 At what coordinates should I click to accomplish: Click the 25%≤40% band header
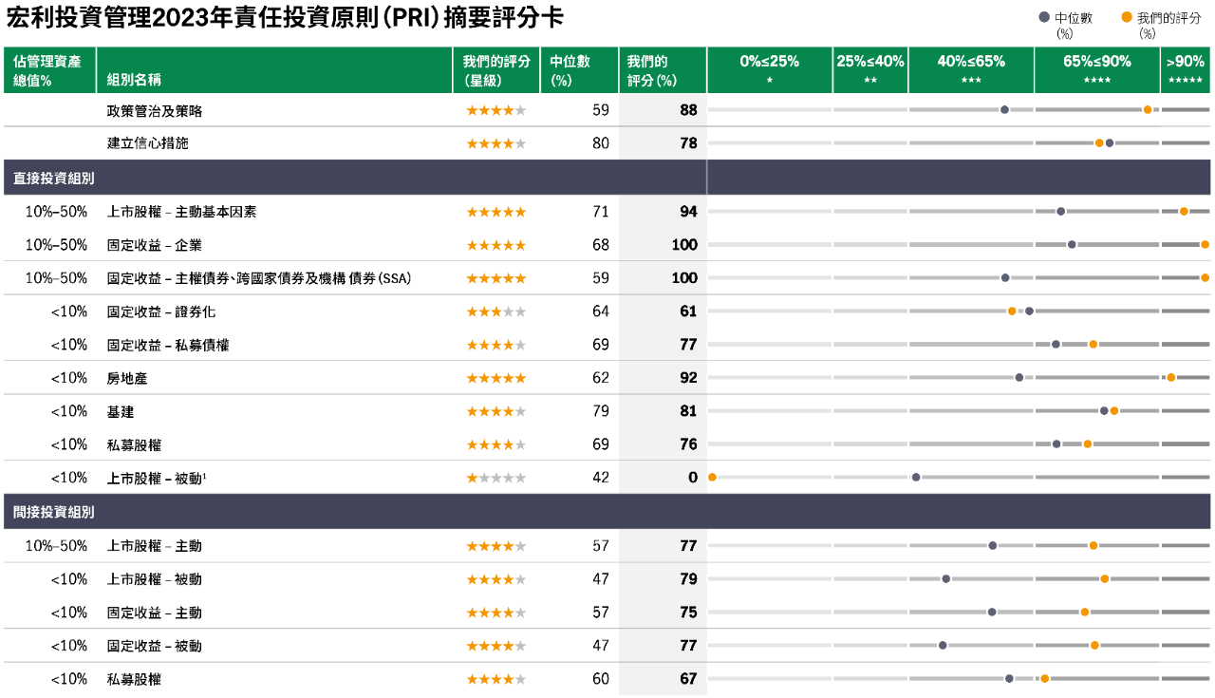(x=870, y=69)
